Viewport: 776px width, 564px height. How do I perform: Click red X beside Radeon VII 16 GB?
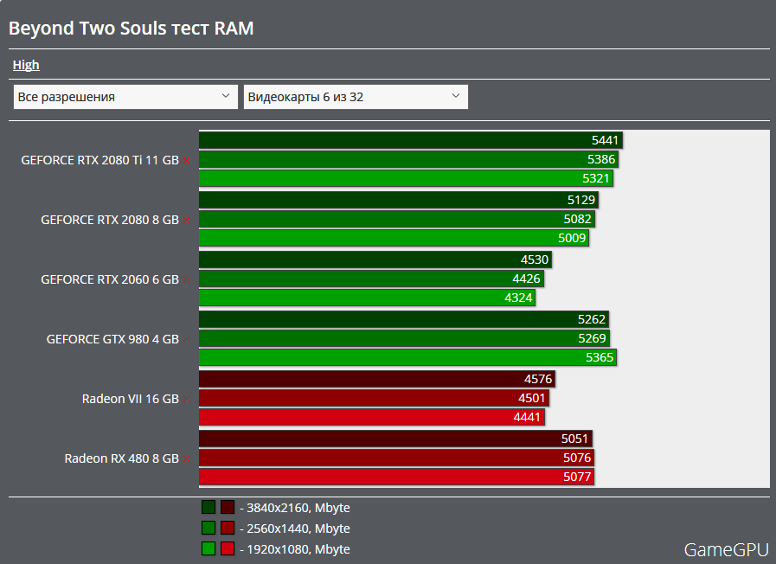186,400
